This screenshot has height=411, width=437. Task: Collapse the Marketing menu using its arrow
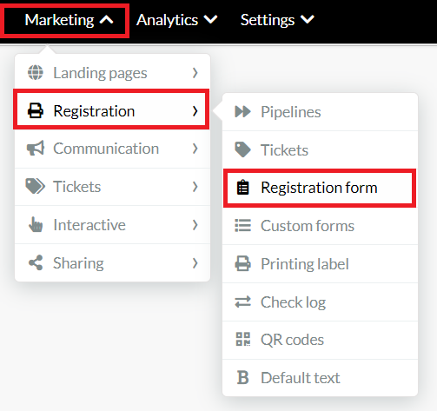point(107,20)
